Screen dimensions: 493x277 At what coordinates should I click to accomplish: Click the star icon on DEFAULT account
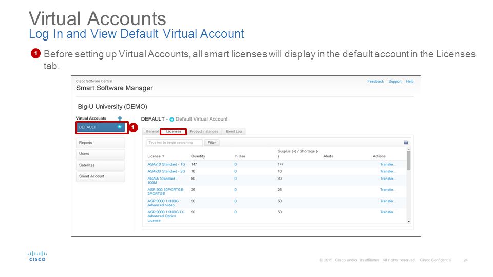tap(120, 127)
